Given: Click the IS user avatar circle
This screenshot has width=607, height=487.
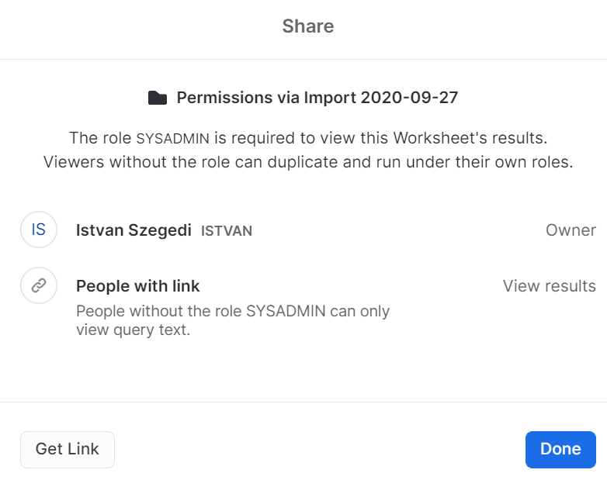Looking at the screenshot, I should tap(39, 230).
